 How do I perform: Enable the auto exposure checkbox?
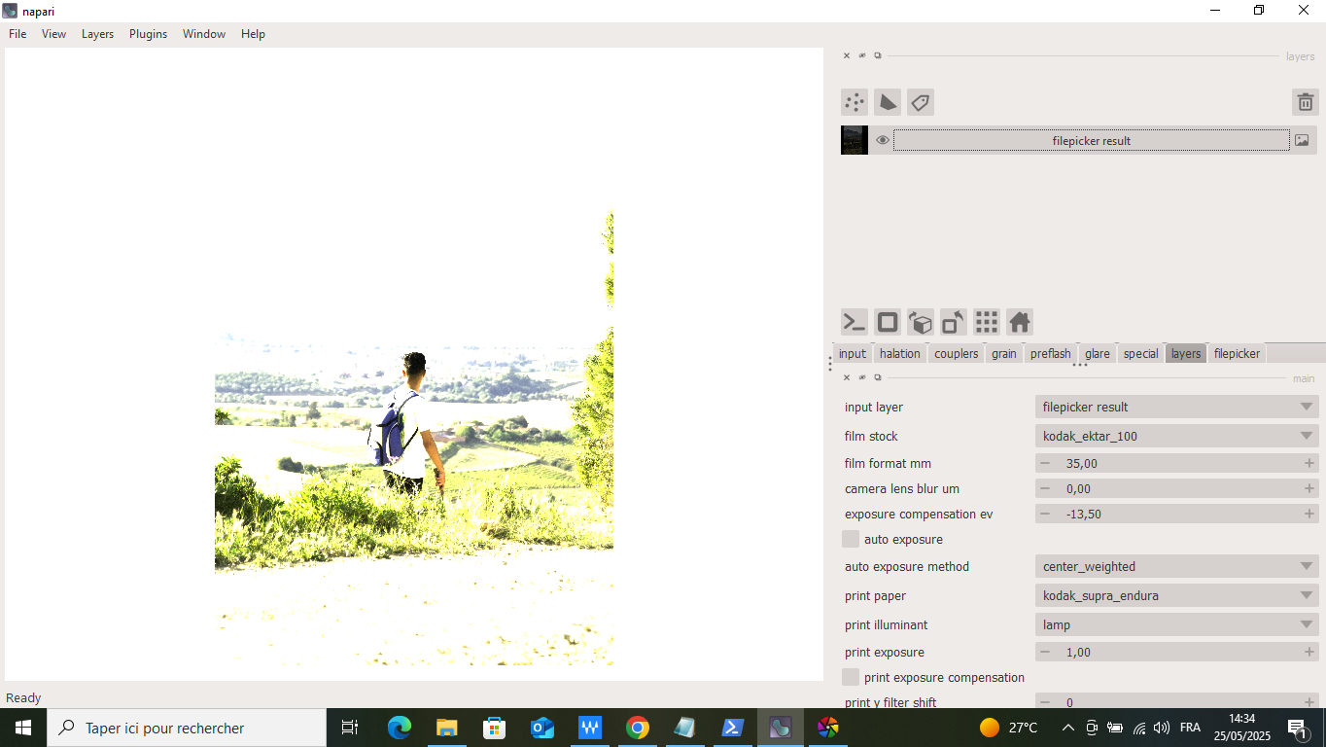[x=851, y=539]
